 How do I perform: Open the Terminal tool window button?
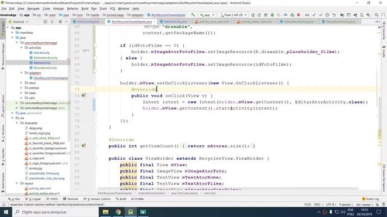(71, 199)
